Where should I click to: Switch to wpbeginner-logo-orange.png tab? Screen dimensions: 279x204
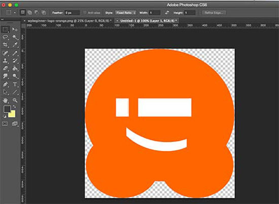69,21
